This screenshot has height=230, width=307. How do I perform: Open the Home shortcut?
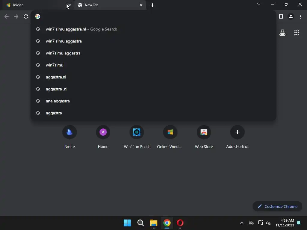pos(103,137)
